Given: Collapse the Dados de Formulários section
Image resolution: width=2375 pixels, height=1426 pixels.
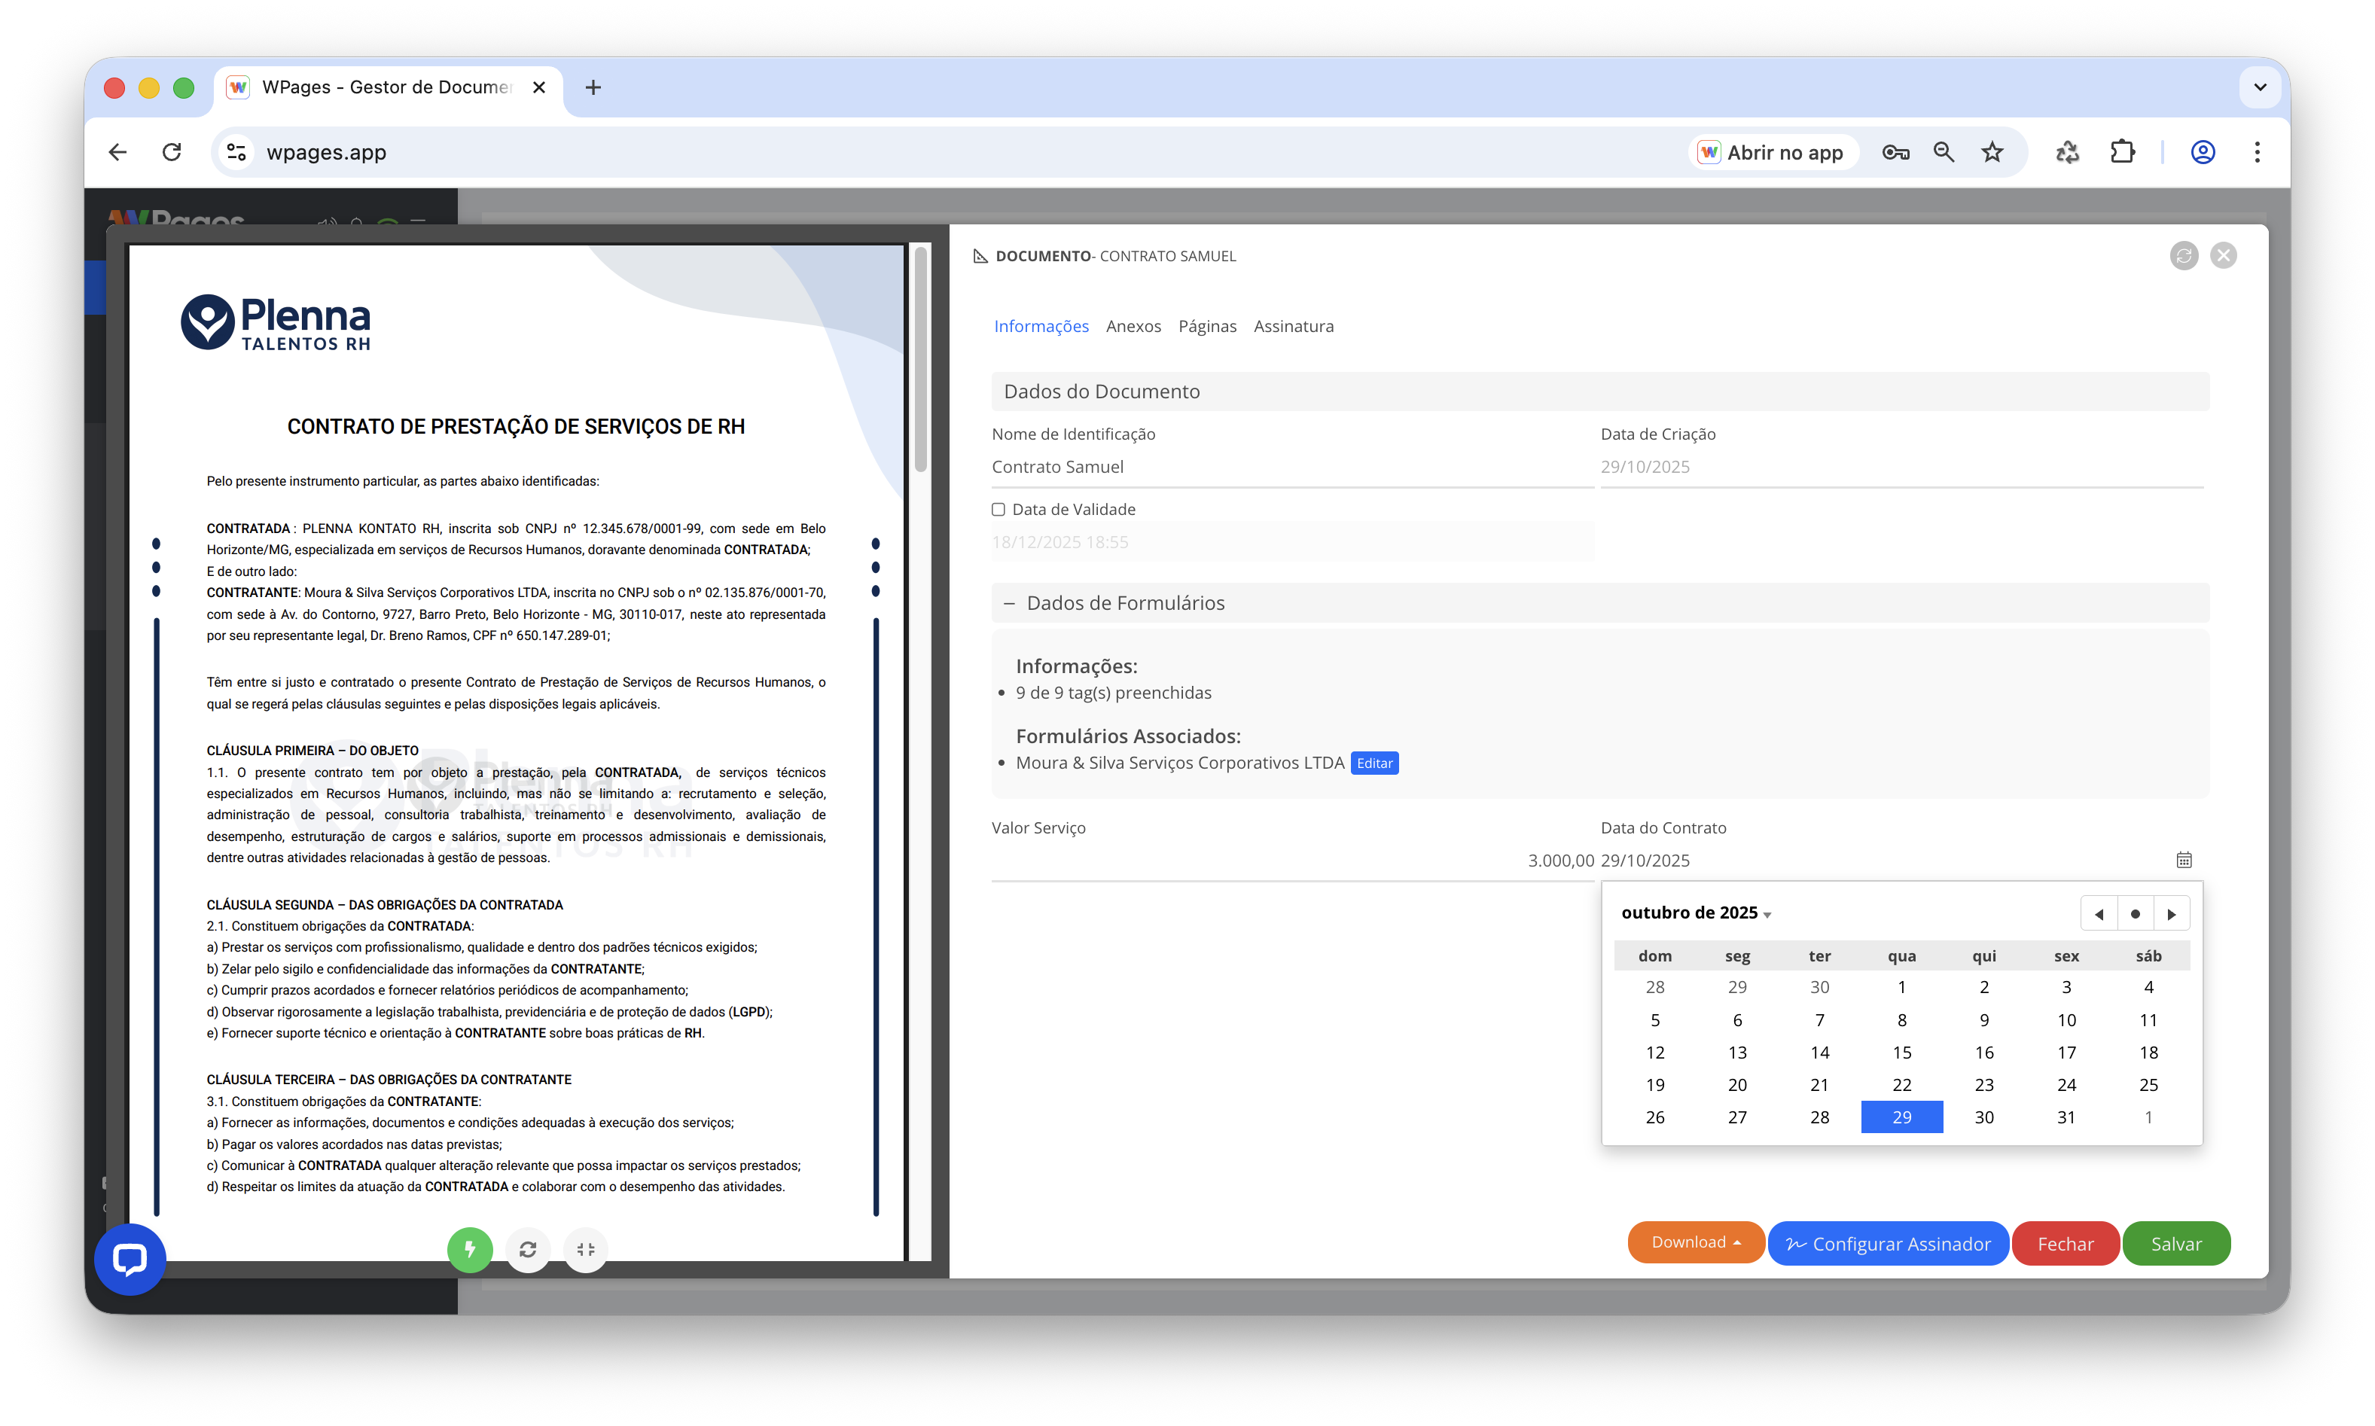Looking at the screenshot, I should (1009, 604).
